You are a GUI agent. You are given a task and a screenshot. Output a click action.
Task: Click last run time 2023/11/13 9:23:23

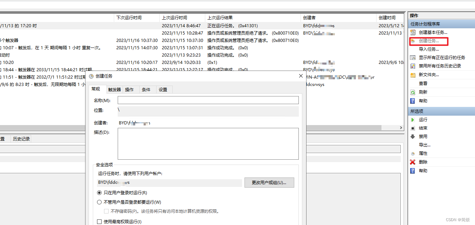(181, 55)
